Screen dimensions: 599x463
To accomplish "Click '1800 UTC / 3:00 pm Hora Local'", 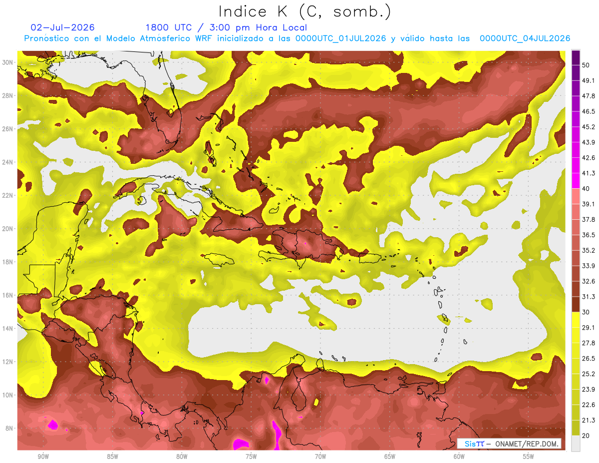I will click(226, 27).
